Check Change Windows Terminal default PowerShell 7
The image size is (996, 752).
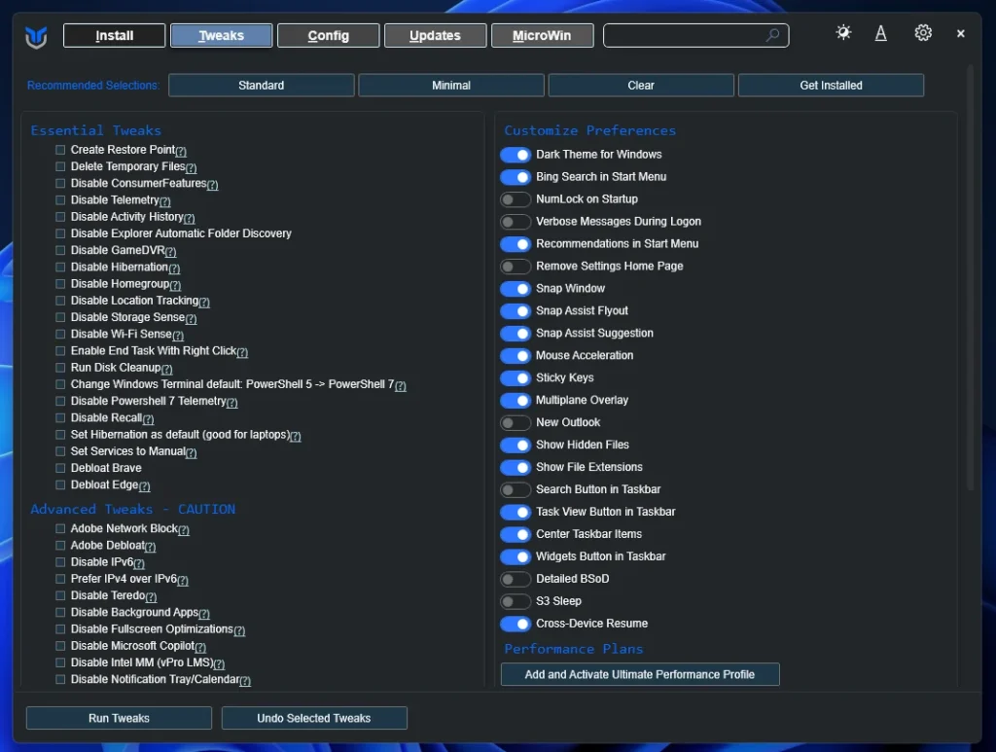click(60, 384)
